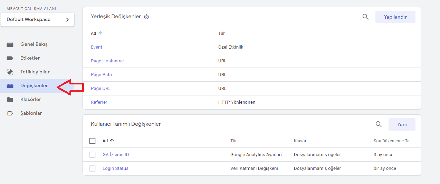Tick the select-all checkbox in user variables header
This screenshot has width=440, height=184.
pyautogui.click(x=92, y=141)
